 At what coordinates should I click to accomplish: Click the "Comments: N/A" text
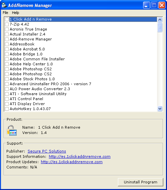22,167
